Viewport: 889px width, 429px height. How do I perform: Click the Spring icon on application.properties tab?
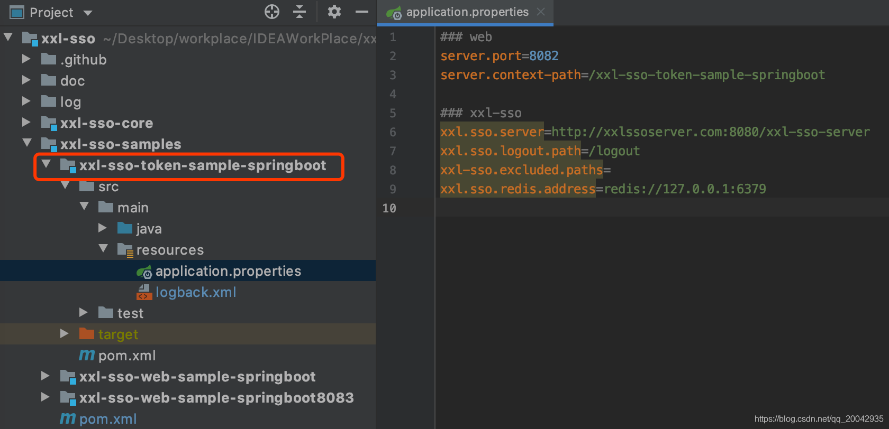coord(394,13)
